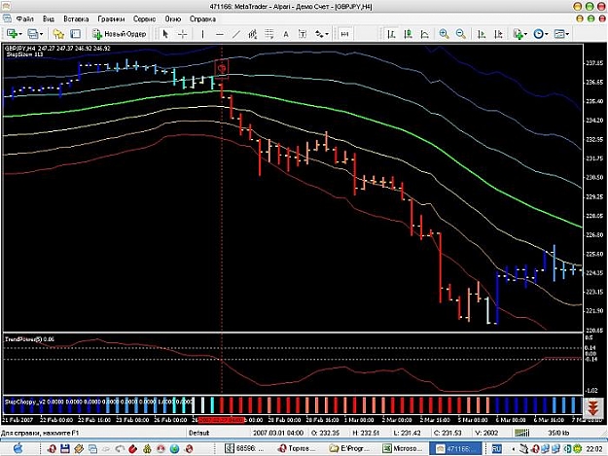This screenshot has width=608, height=456.
Task: Select the cursor arrow tool
Action: (165, 34)
